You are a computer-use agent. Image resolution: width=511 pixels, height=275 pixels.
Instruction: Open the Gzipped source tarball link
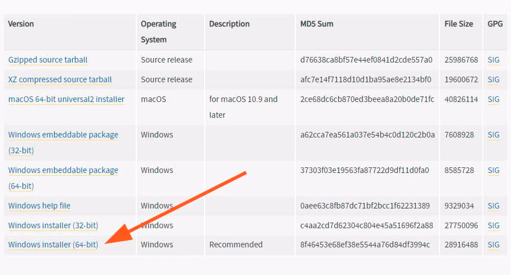[x=48, y=60]
